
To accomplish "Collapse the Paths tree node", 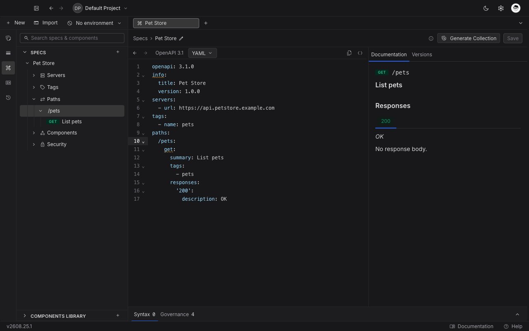I will 34,99.
